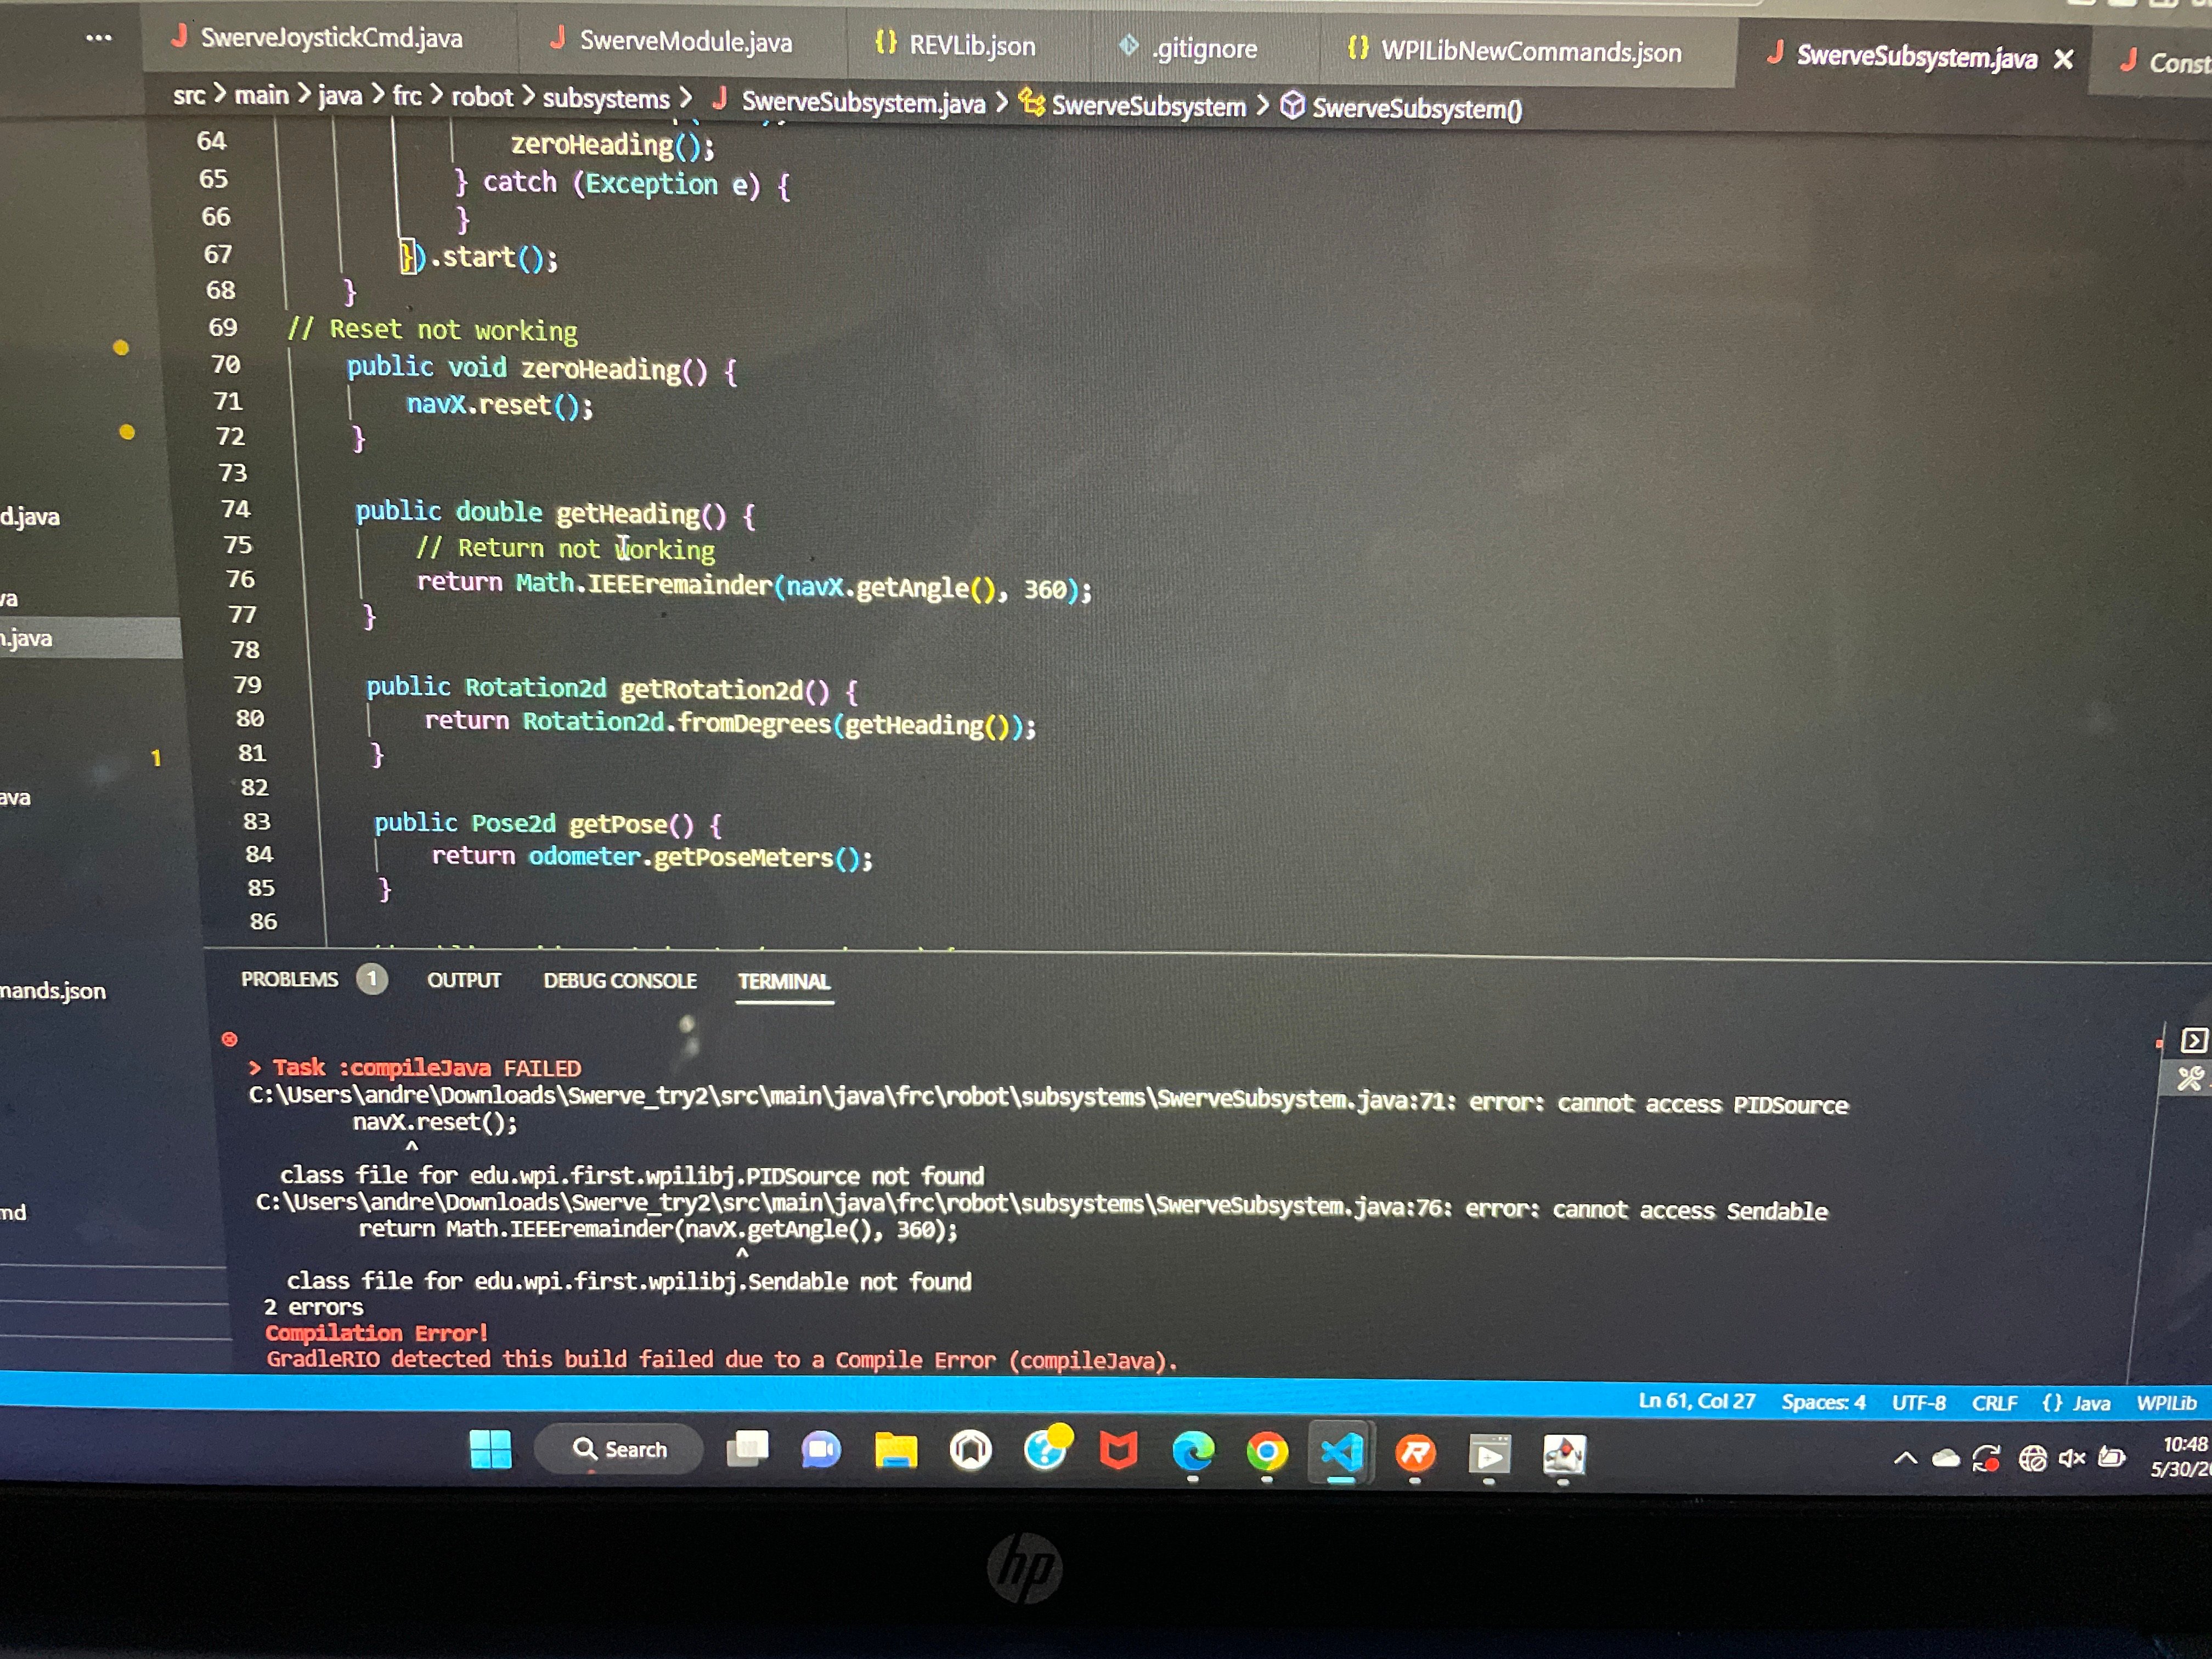Open the sidebar more actions ellipsis
Screen dimensions: 2212x1659
(x=99, y=38)
